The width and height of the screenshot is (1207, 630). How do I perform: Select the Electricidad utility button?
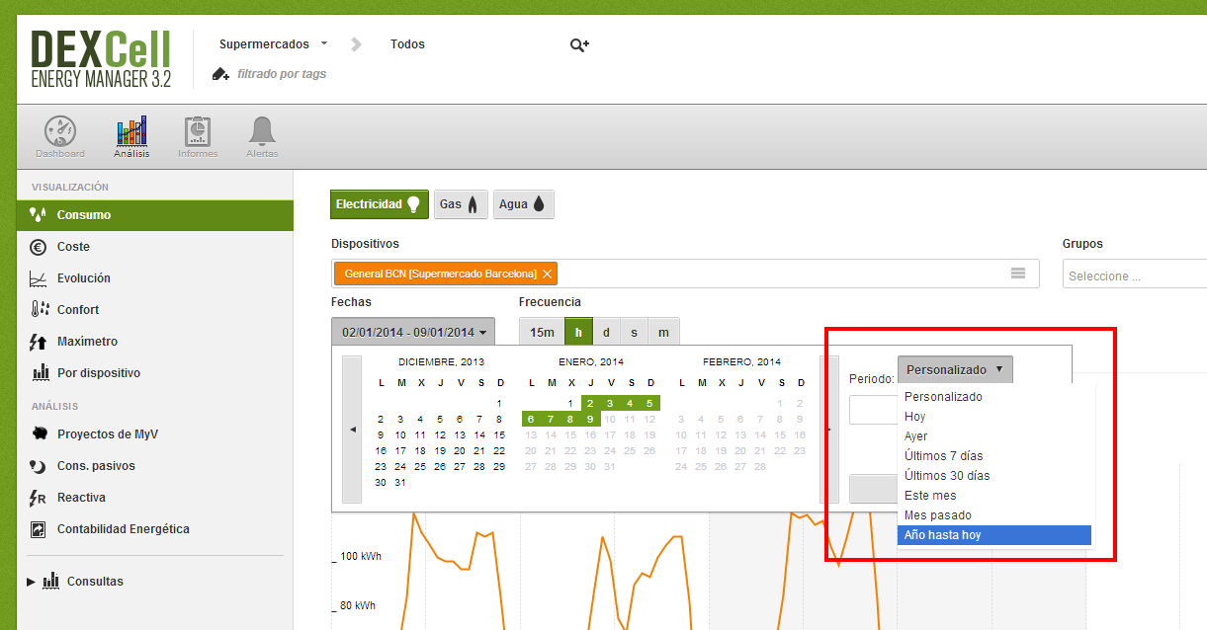coord(380,204)
